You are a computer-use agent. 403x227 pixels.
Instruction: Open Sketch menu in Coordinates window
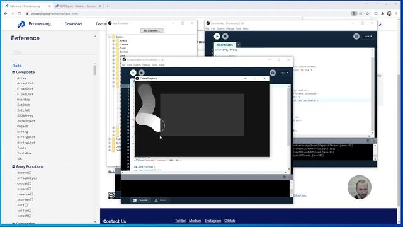(x=221, y=28)
